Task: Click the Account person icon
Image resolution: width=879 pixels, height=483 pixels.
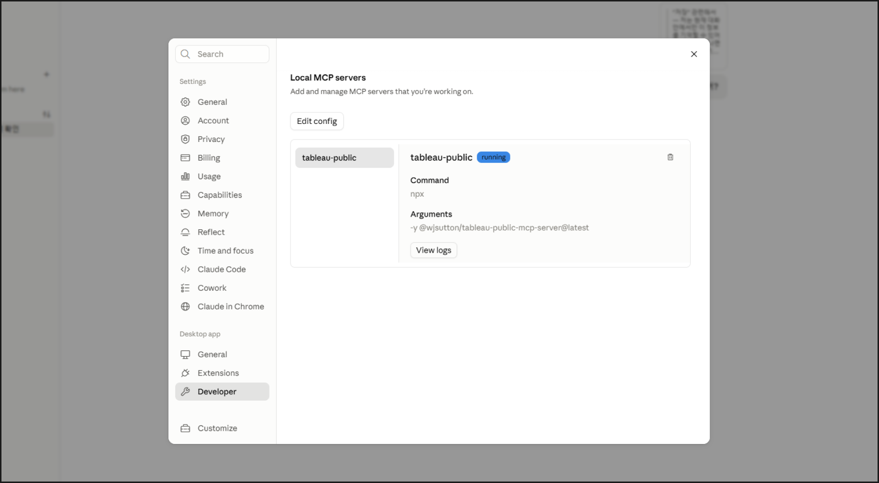Action: coord(186,121)
